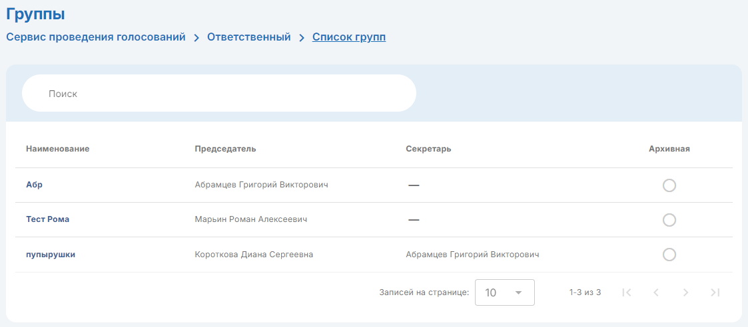748x327 pixels.
Task: Sort by Секретарь column header
Action: (x=428, y=149)
